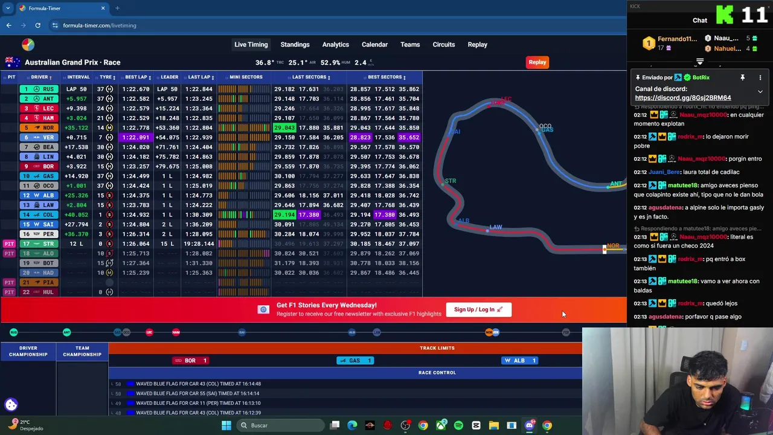Click ALB track limits chip
This screenshot has height=435, width=773.
click(519, 361)
